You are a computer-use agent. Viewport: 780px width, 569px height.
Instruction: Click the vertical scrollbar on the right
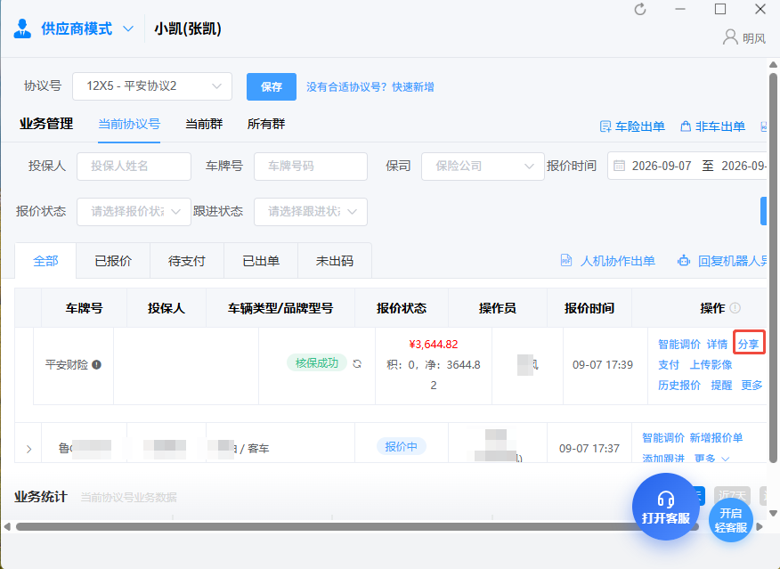click(x=773, y=269)
